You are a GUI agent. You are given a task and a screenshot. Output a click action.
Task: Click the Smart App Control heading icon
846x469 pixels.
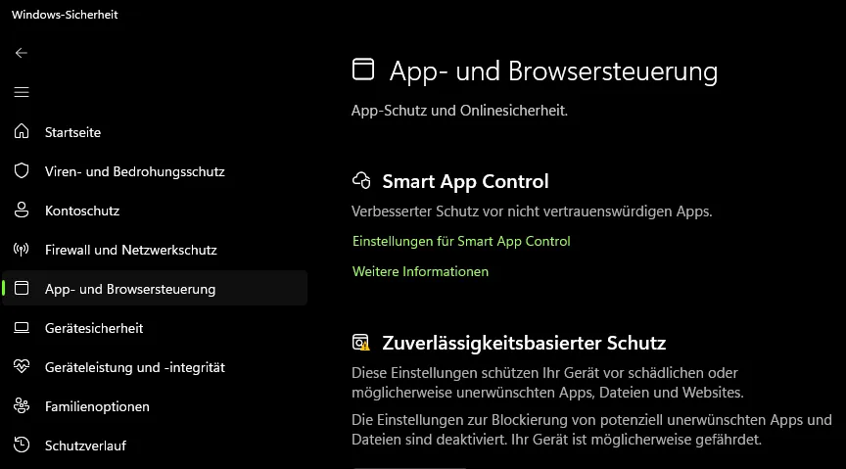click(361, 181)
